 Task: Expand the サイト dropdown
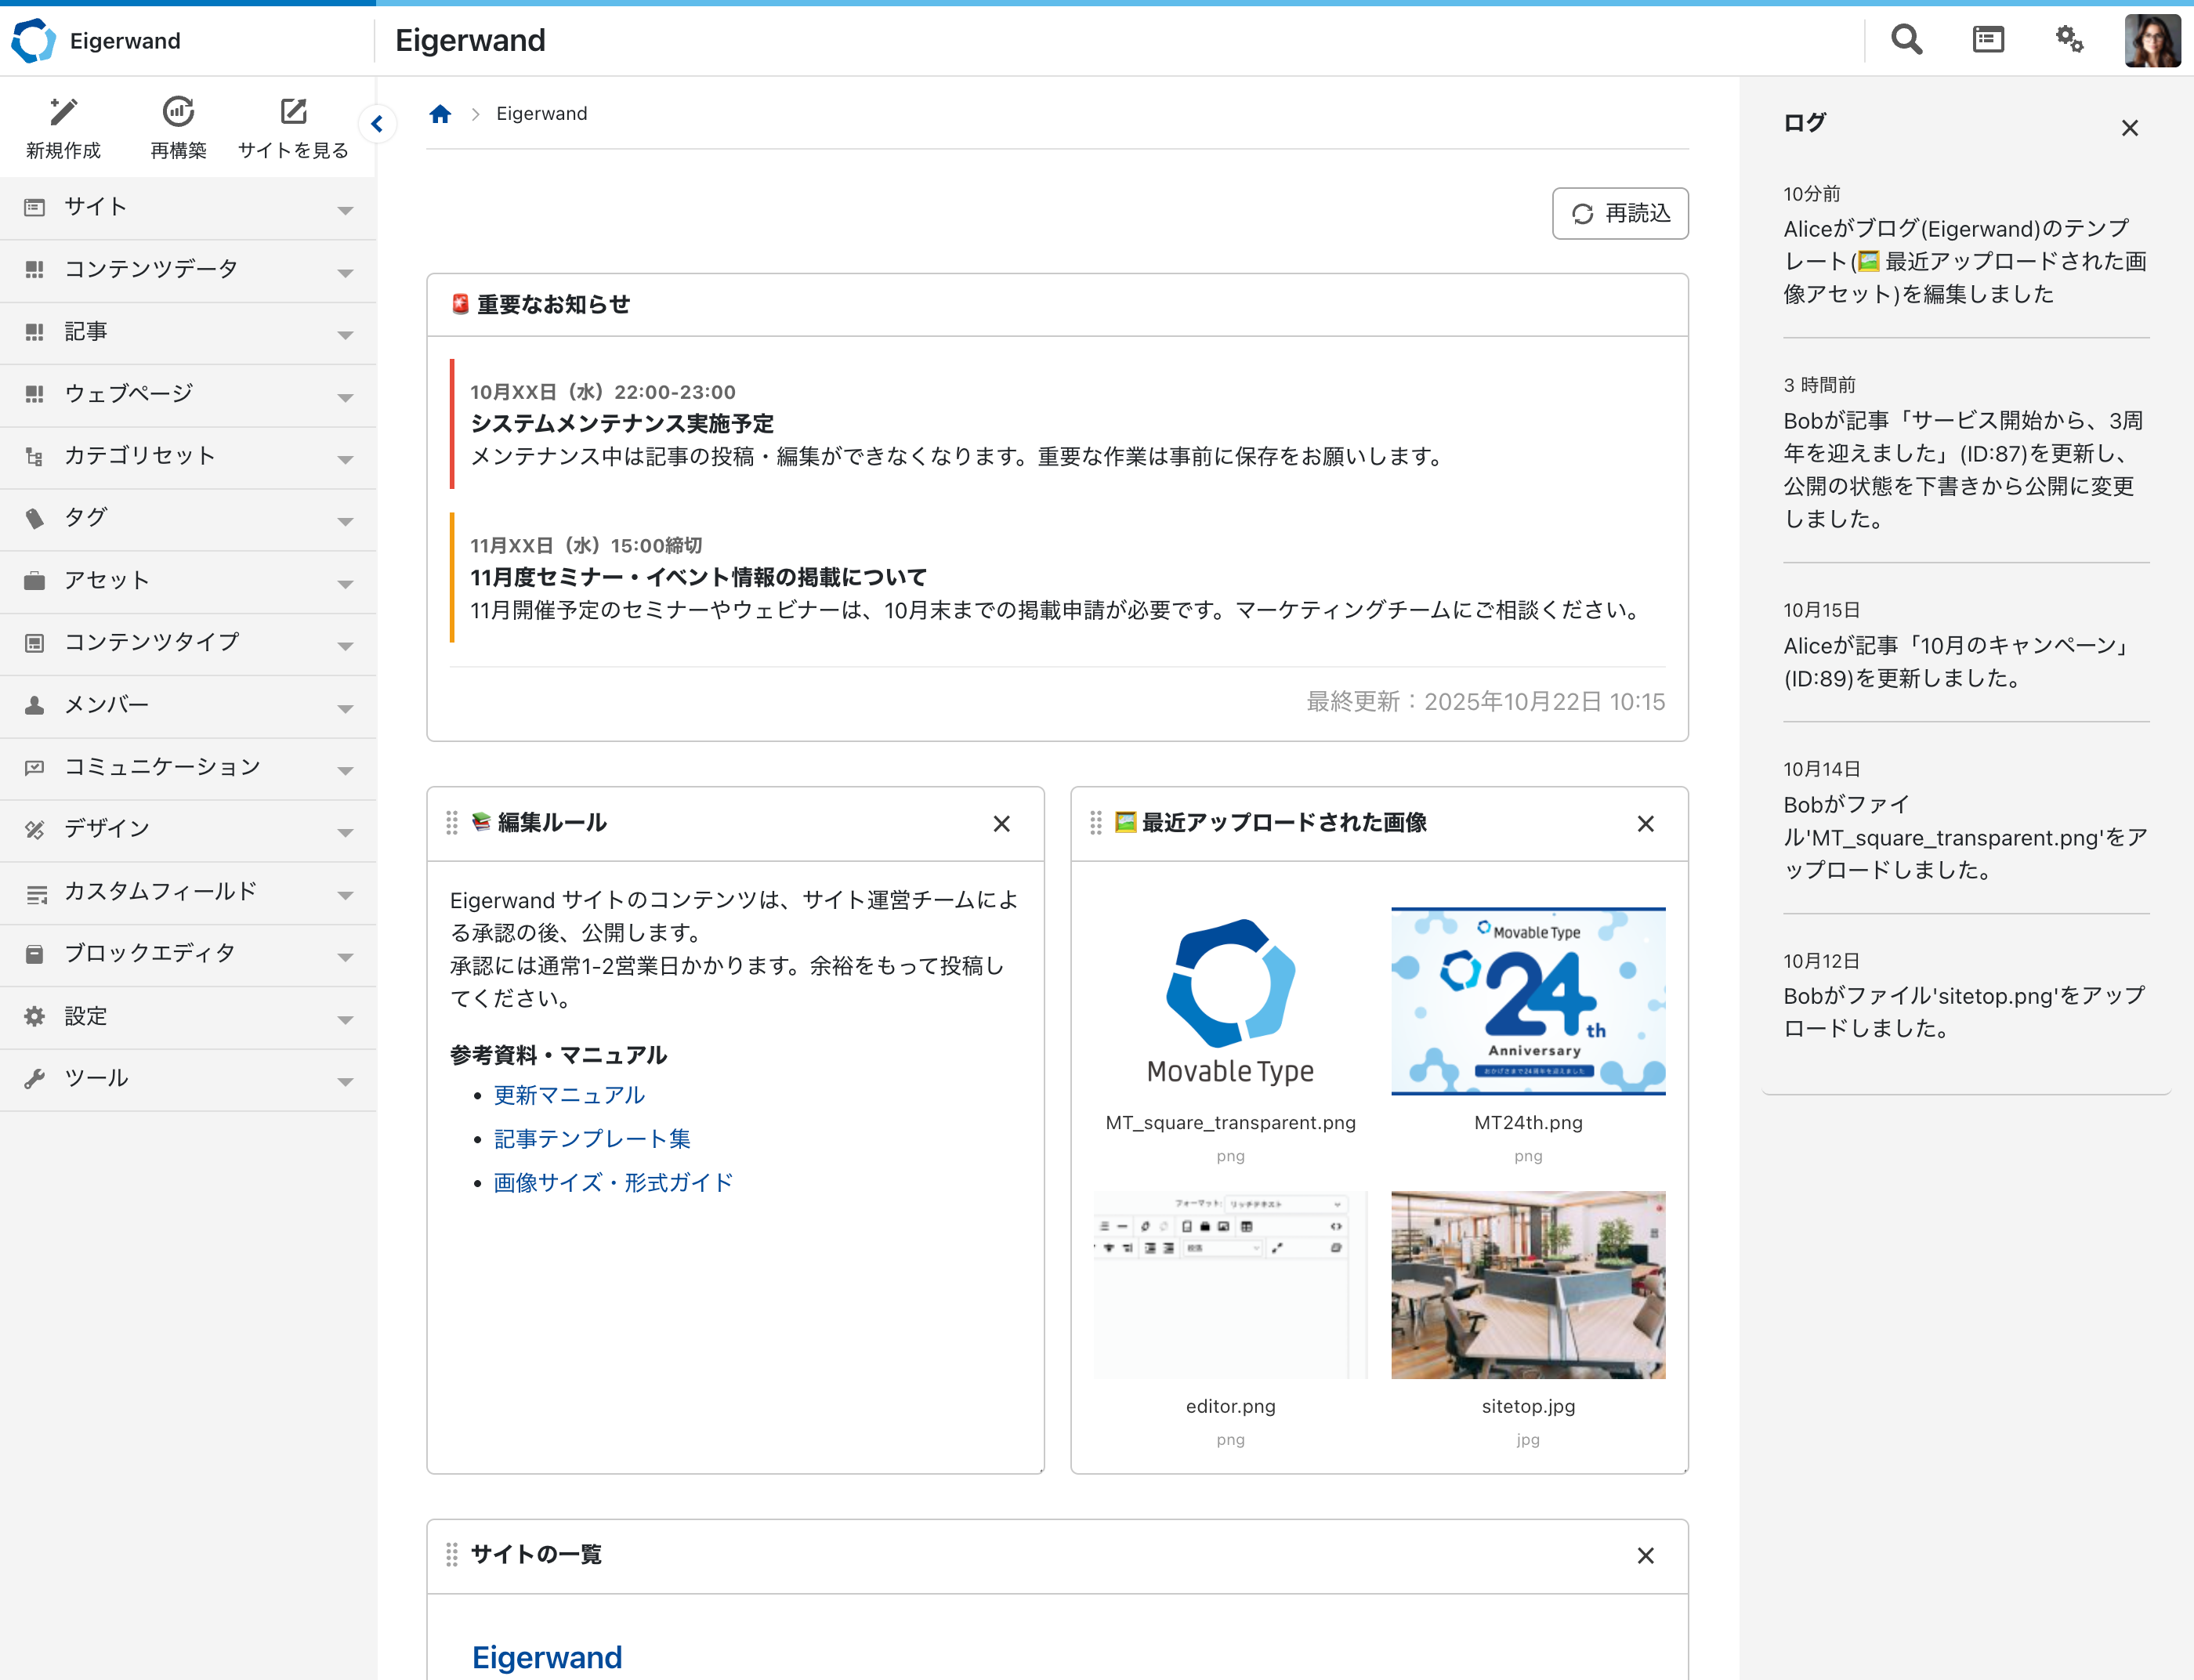(x=345, y=210)
